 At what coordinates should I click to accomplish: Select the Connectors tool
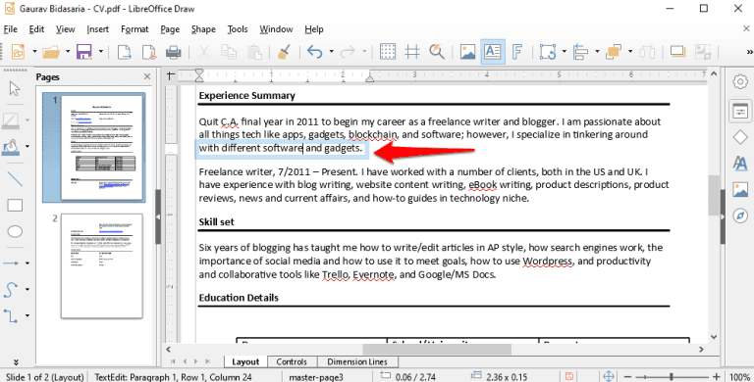[x=11, y=315]
